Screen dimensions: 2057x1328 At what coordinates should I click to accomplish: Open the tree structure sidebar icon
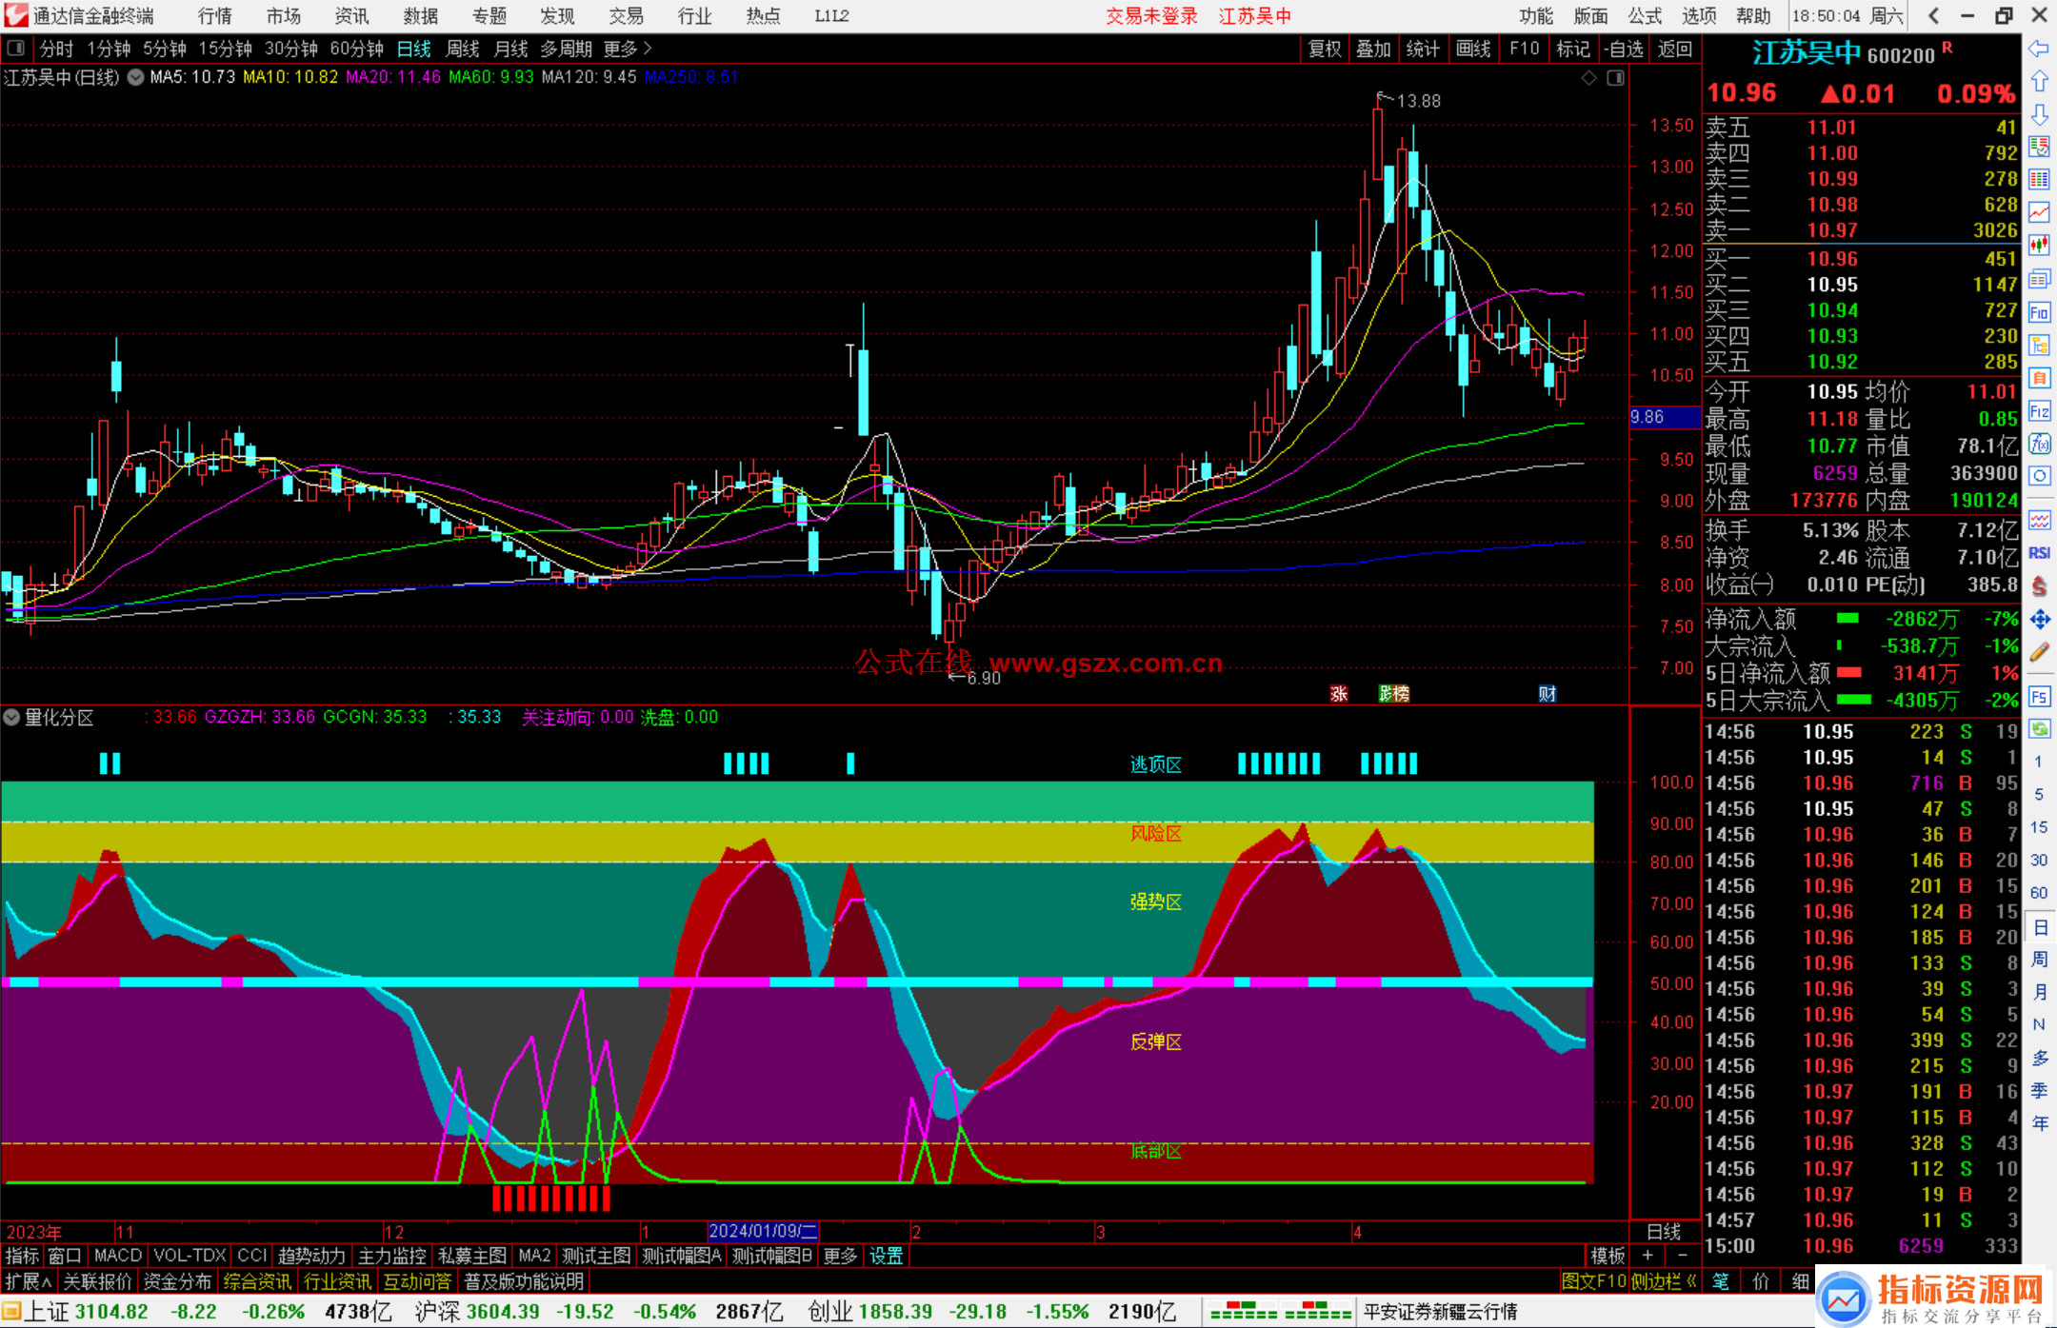point(2039,345)
